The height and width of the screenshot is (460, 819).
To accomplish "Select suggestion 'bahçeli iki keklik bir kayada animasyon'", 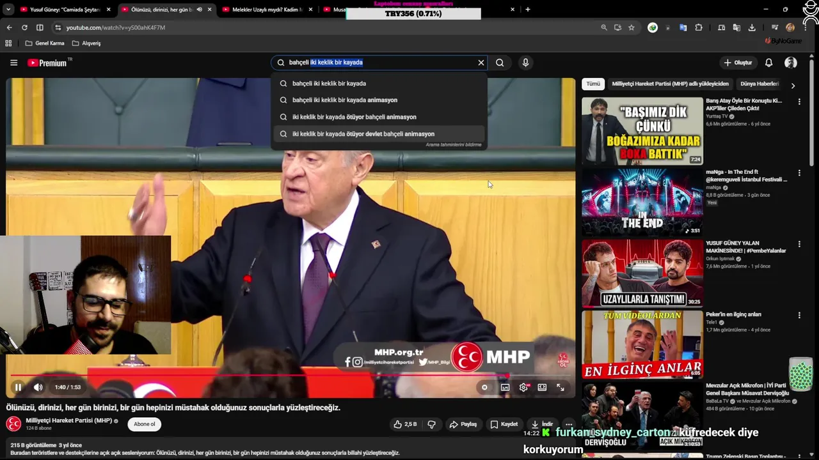I will 379,100.
